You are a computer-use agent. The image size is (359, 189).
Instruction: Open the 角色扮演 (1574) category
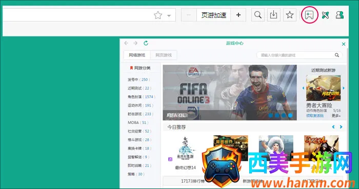[141, 97]
